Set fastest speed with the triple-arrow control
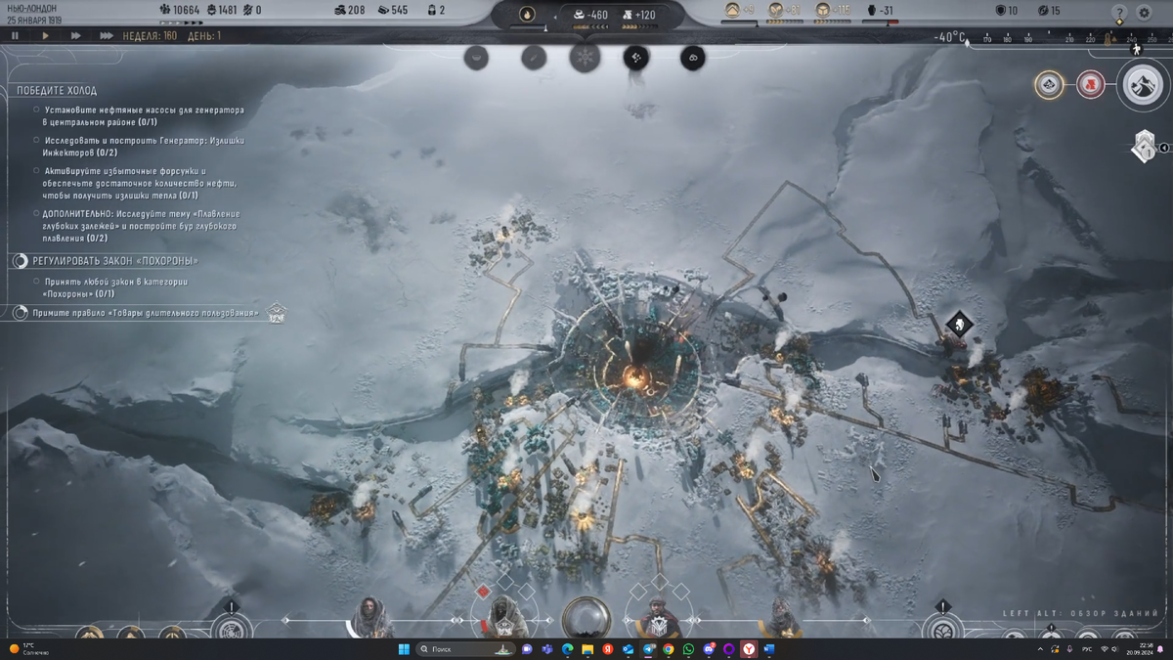The height and width of the screenshot is (660, 1173). point(107,35)
